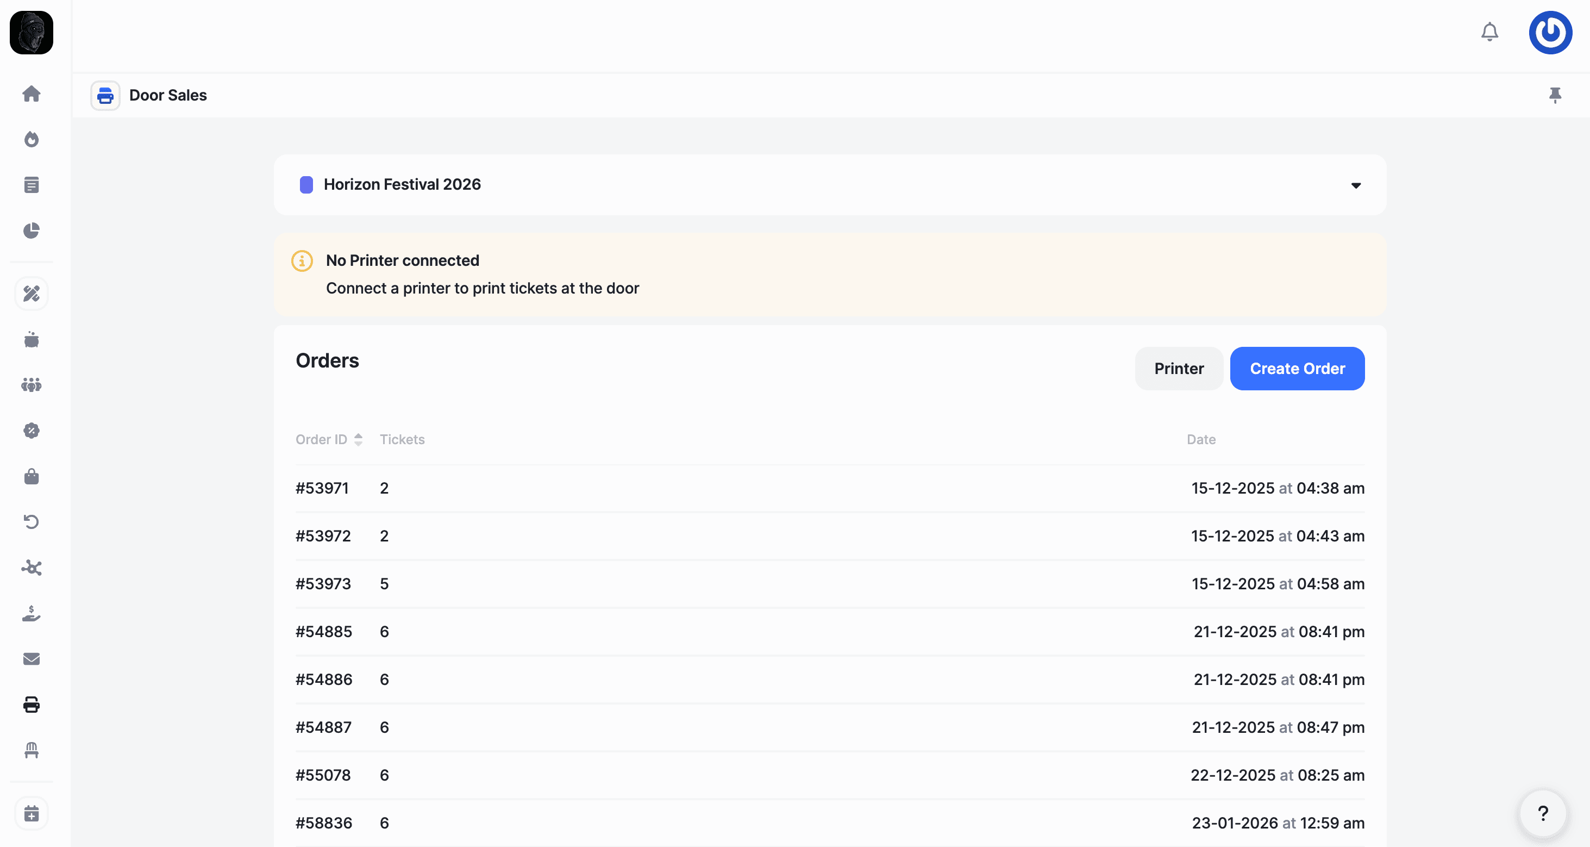Click the Create Order button

pos(1297,369)
